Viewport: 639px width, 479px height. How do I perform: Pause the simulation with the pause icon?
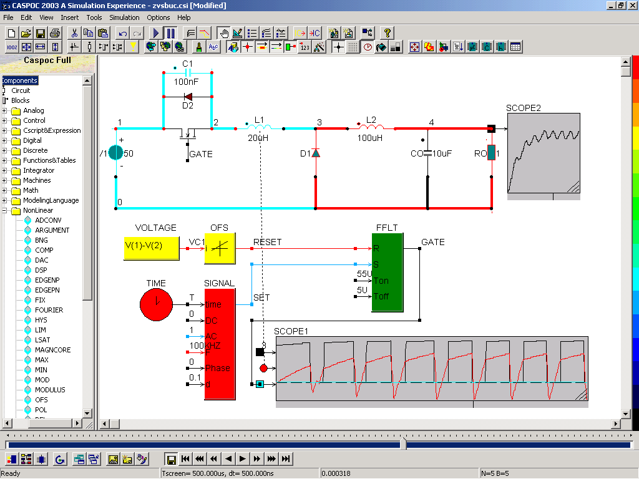tap(170, 33)
